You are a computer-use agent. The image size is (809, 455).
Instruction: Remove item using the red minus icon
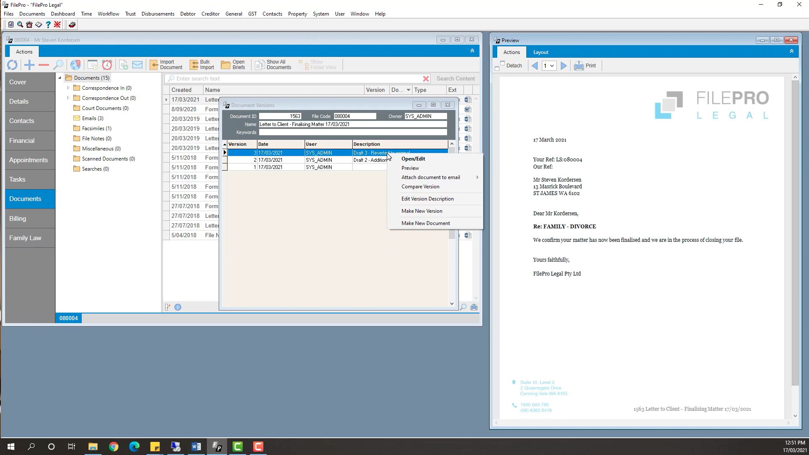(44, 65)
